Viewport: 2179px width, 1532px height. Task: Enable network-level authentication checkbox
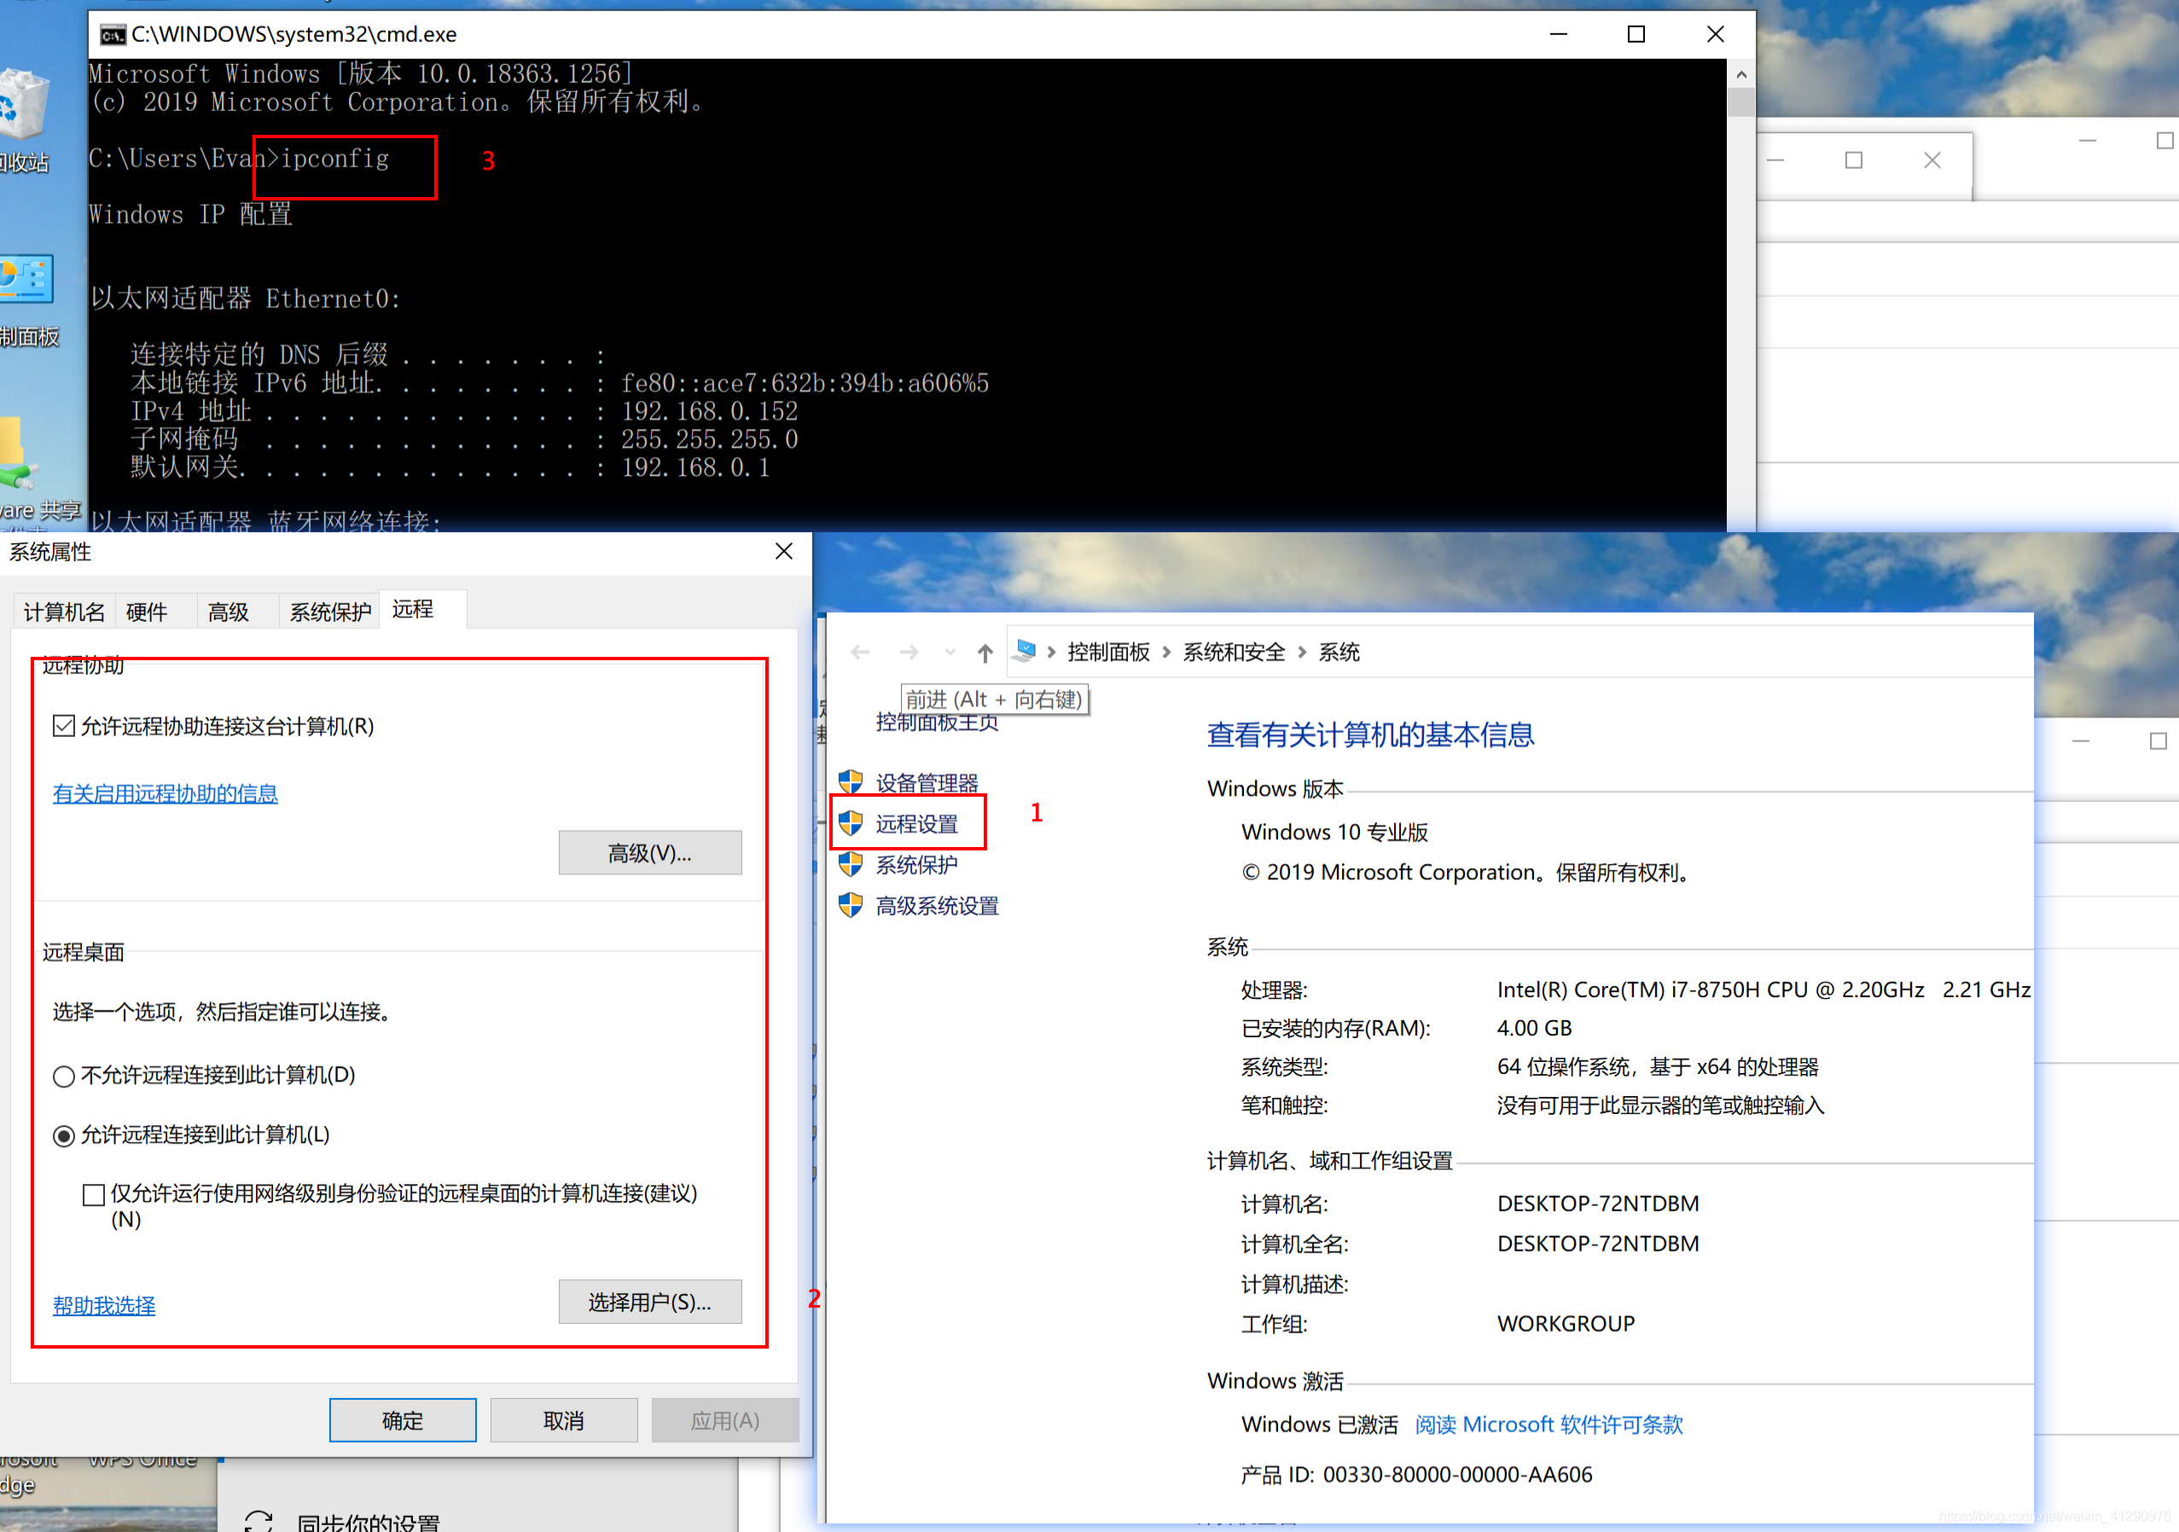(x=93, y=1194)
